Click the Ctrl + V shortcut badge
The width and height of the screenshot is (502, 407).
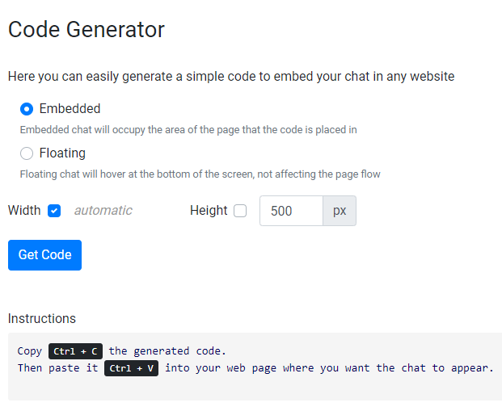tap(131, 368)
